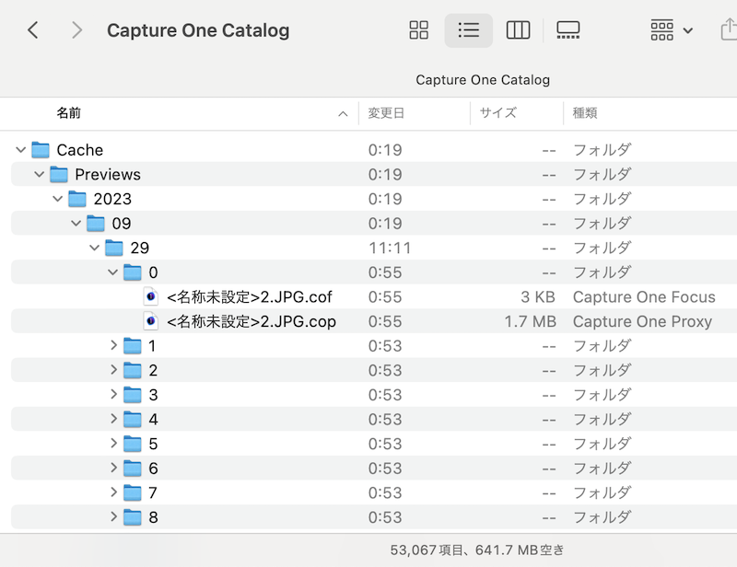Screen dimensions: 737x567
Task: Select the folder 6 icon
Action: [x=132, y=468]
